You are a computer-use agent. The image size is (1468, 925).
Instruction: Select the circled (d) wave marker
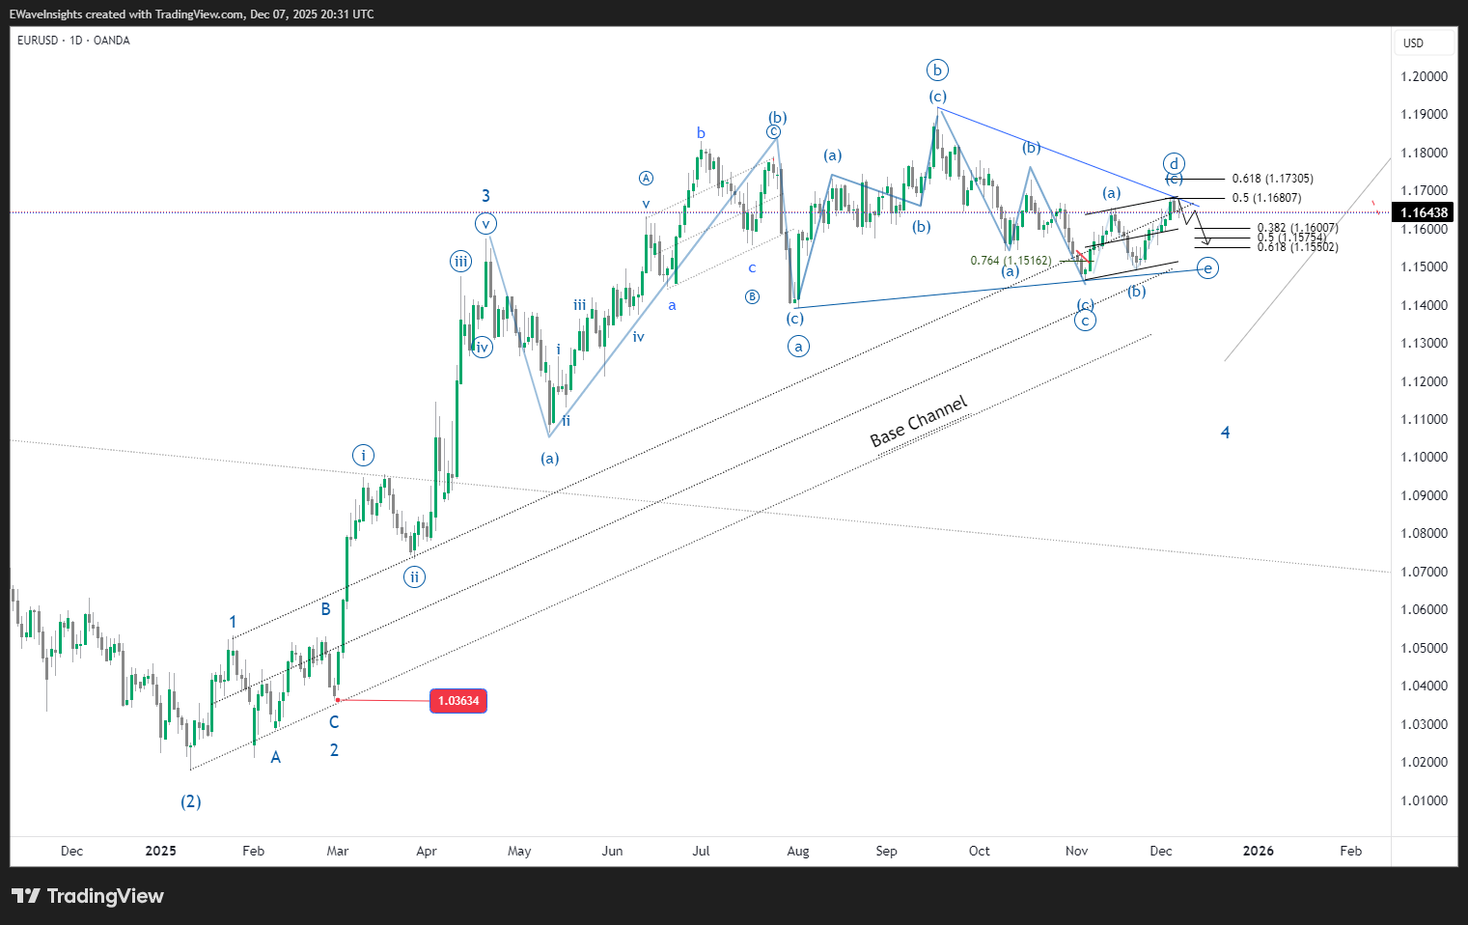click(1174, 163)
